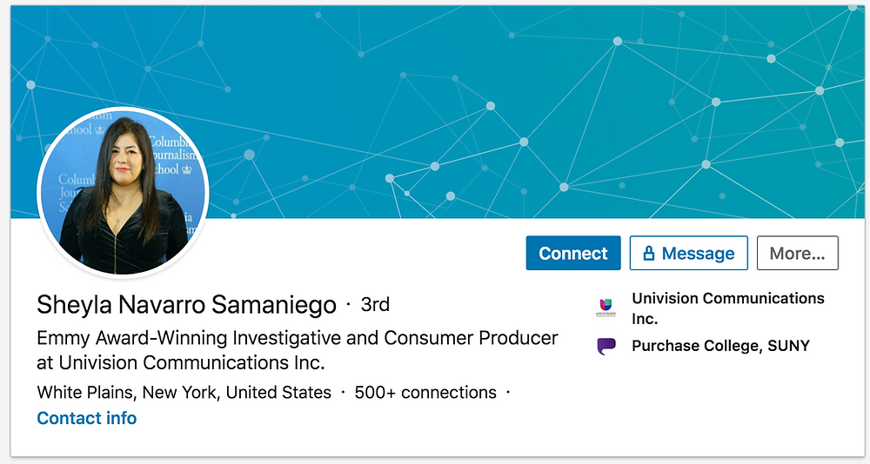Click "at Univision Communications Inc." headline line
The image size is (870, 464).
181,362
